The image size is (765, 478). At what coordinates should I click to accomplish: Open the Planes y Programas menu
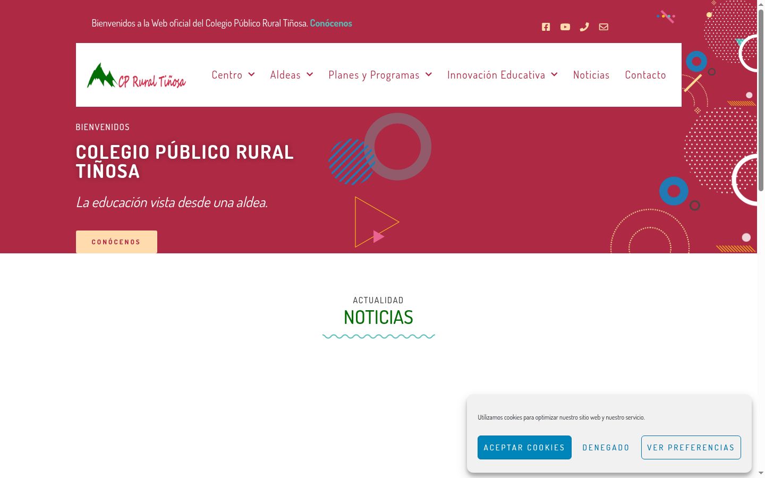374,75
